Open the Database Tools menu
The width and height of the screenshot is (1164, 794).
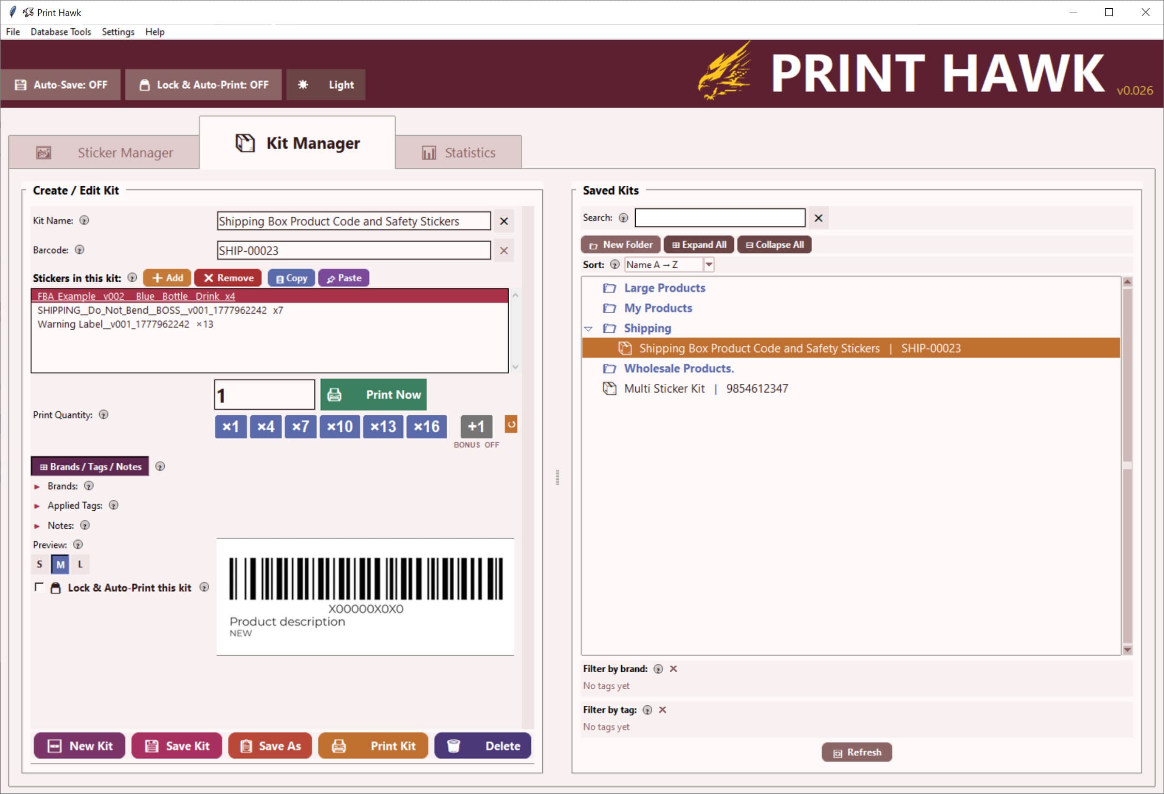tap(61, 31)
